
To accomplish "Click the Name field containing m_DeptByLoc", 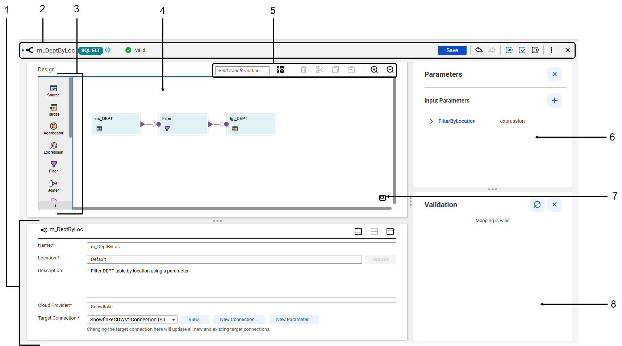I will (242, 247).
